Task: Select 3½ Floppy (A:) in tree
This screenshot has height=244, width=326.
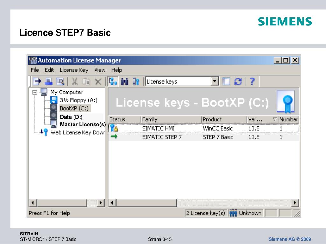Action: 79,100
